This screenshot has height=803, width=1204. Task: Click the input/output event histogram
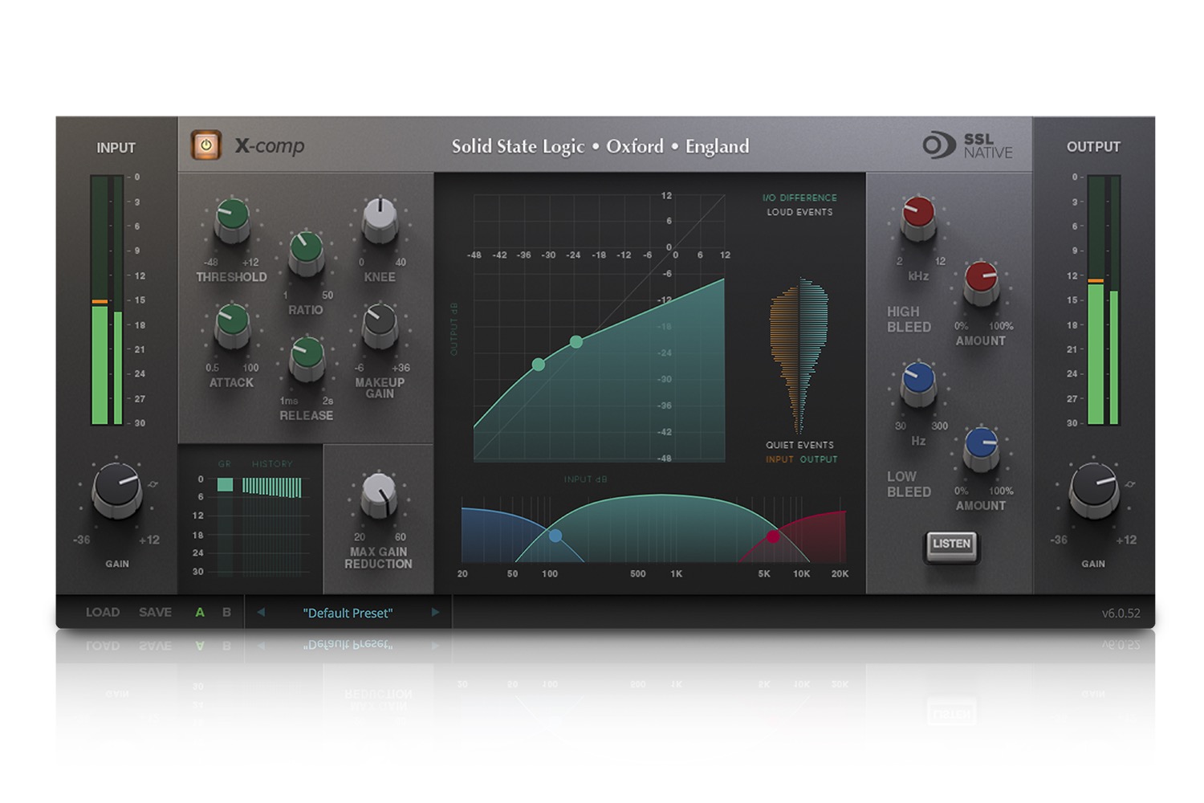799,356
